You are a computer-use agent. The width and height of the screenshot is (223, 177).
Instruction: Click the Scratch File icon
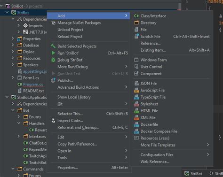point(136,36)
